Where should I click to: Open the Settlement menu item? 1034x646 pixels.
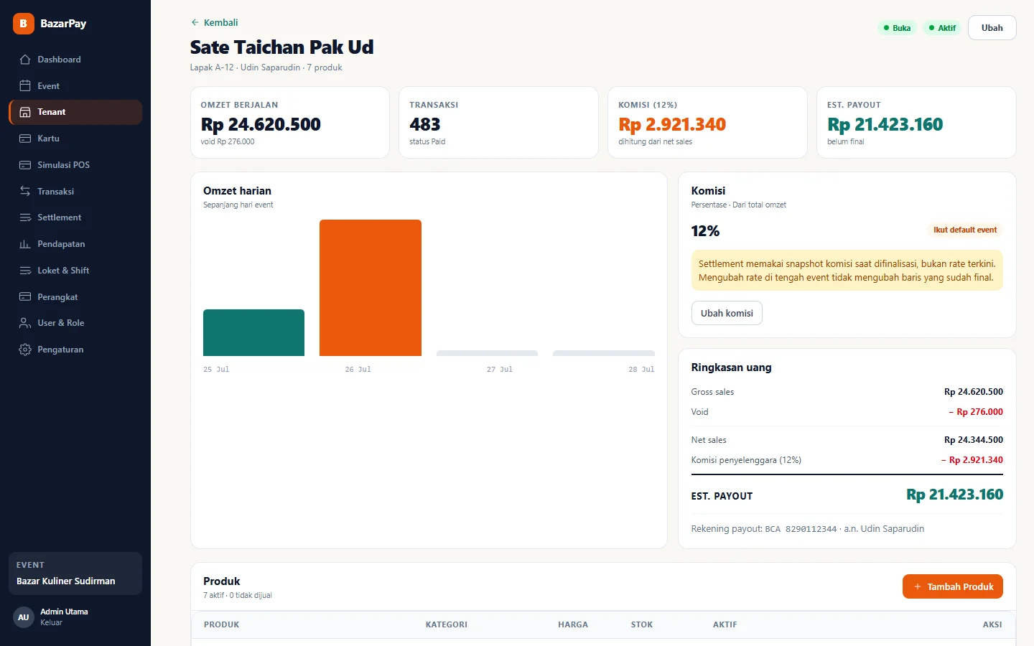point(75,217)
